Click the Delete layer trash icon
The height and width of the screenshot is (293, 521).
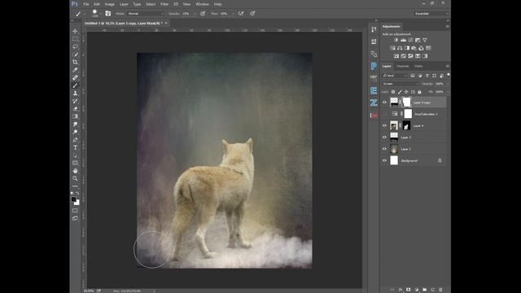440,290
